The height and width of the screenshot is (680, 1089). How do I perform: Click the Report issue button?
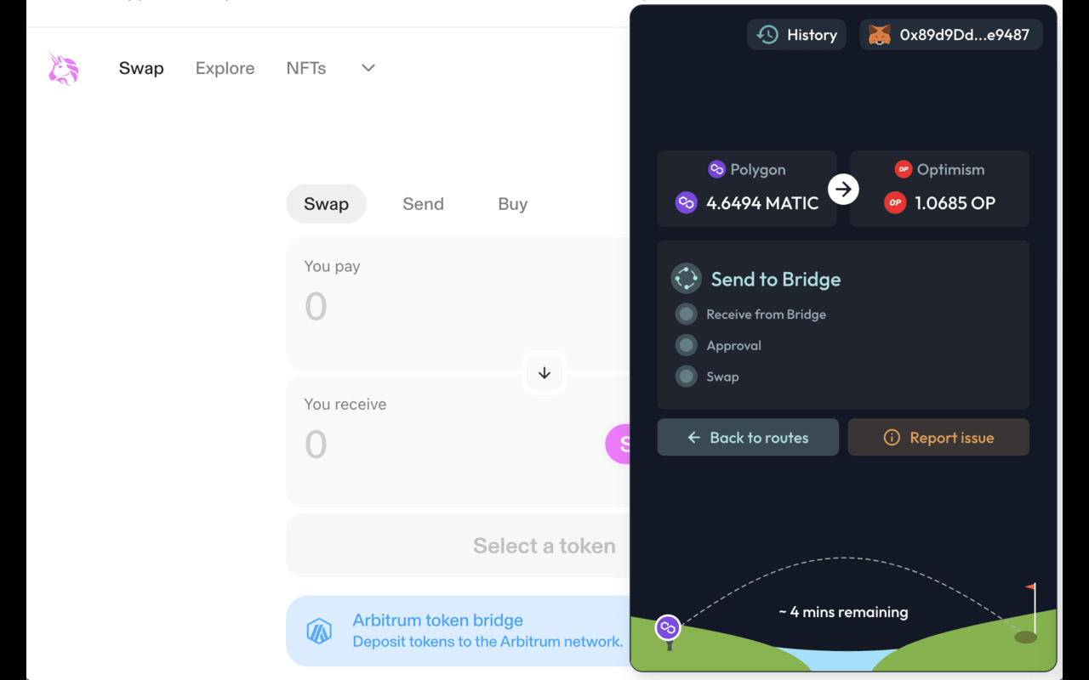tap(938, 437)
